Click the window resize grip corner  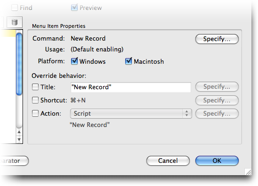tap(248, 172)
